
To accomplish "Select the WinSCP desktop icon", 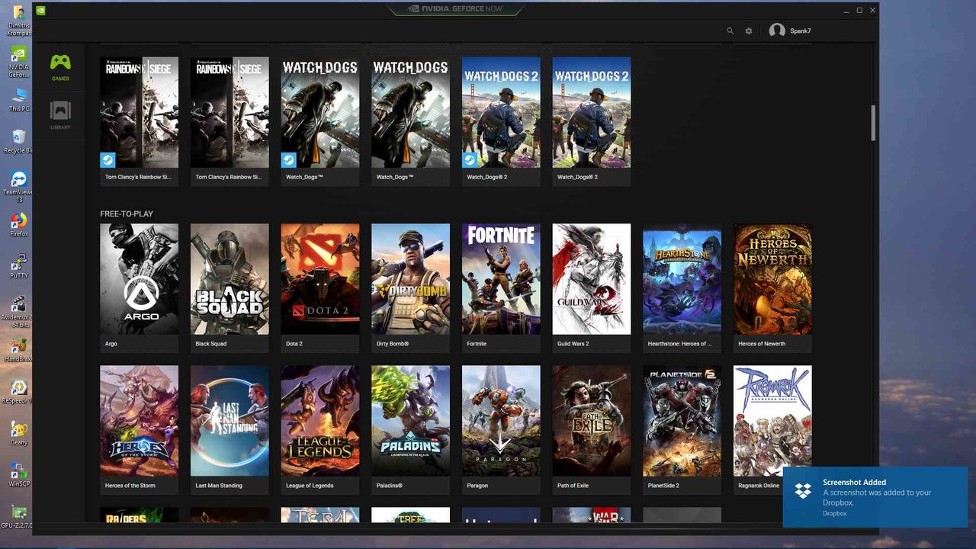I will pyautogui.click(x=18, y=475).
